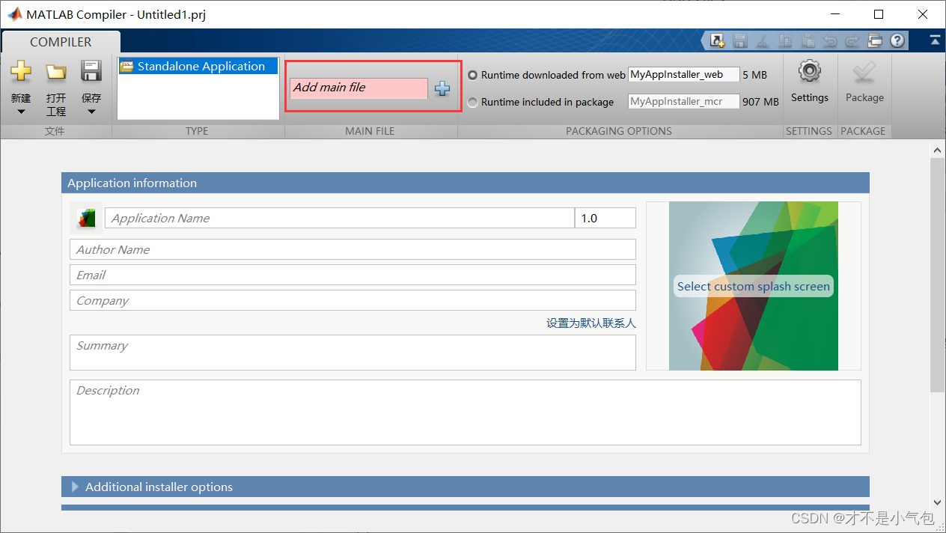Click the New project plus icon
The height and width of the screenshot is (533, 946).
click(x=21, y=72)
